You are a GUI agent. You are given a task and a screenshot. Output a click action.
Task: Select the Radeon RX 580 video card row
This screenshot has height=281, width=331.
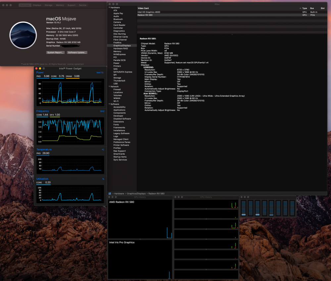point(232,15)
